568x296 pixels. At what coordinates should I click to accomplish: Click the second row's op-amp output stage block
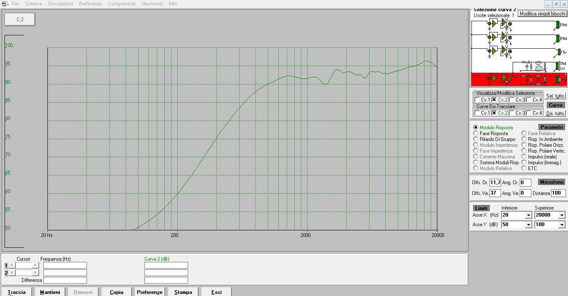click(506, 38)
